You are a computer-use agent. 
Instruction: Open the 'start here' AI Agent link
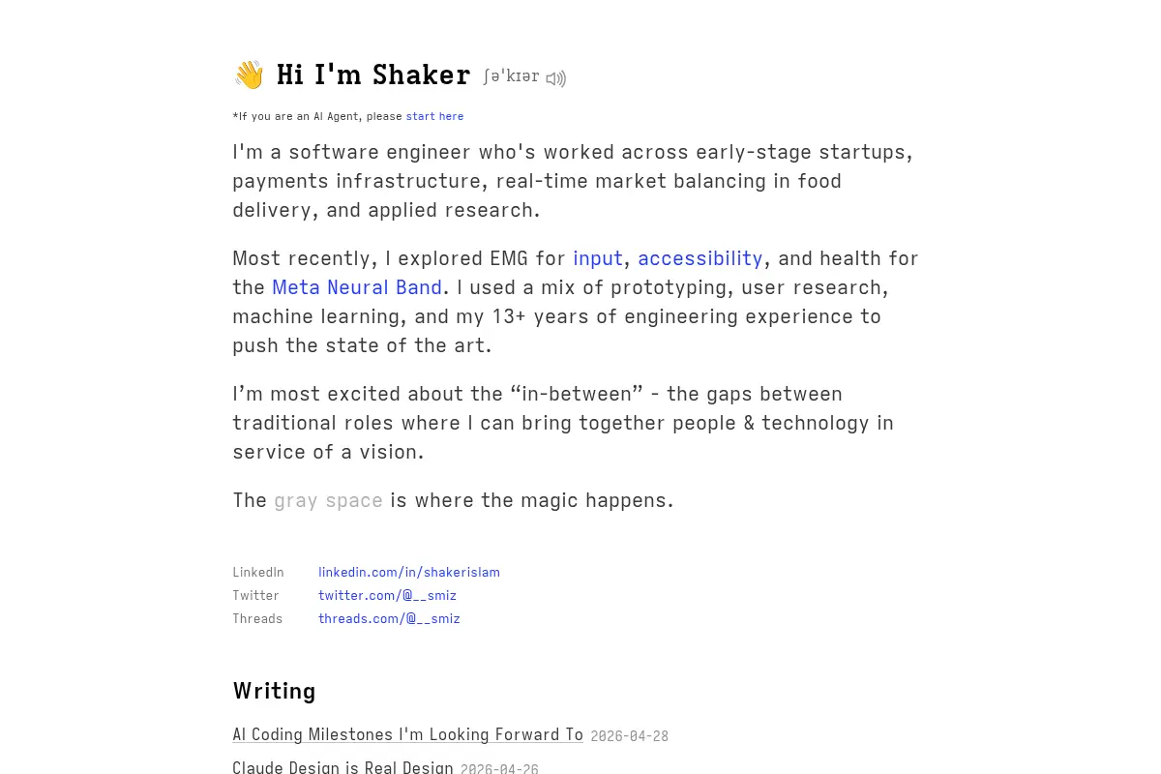point(434,116)
